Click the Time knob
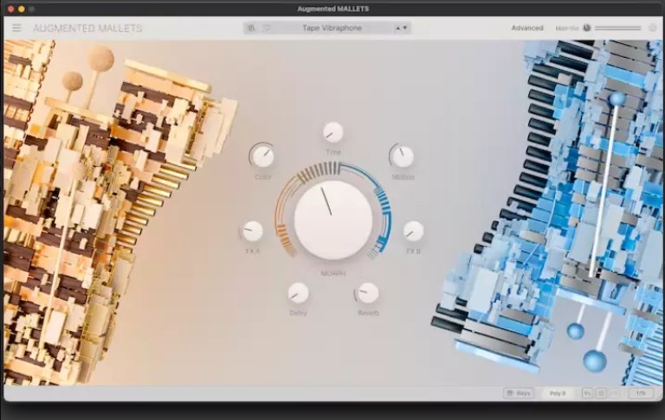The width and height of the screenshot is (665, 420). [x=332, y=132]
